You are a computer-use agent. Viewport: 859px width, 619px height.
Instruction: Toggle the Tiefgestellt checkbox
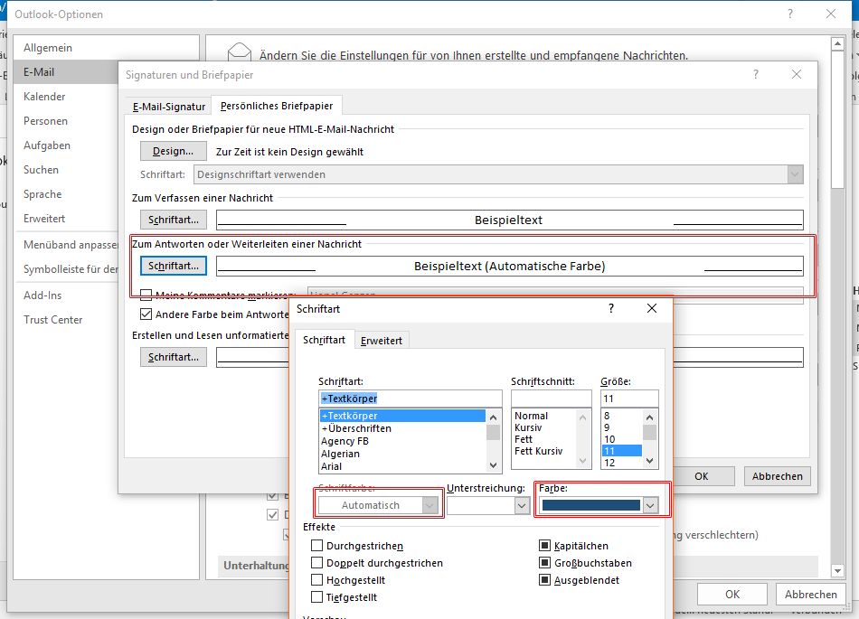point(316,597)
